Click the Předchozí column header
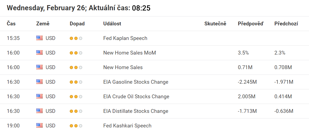Image resolution: width=309 pixels, height=132 pixels. click(286, 23)
